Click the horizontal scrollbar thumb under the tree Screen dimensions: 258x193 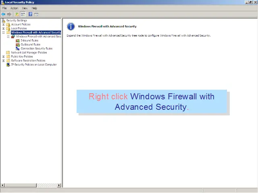[x=21, y=185]
